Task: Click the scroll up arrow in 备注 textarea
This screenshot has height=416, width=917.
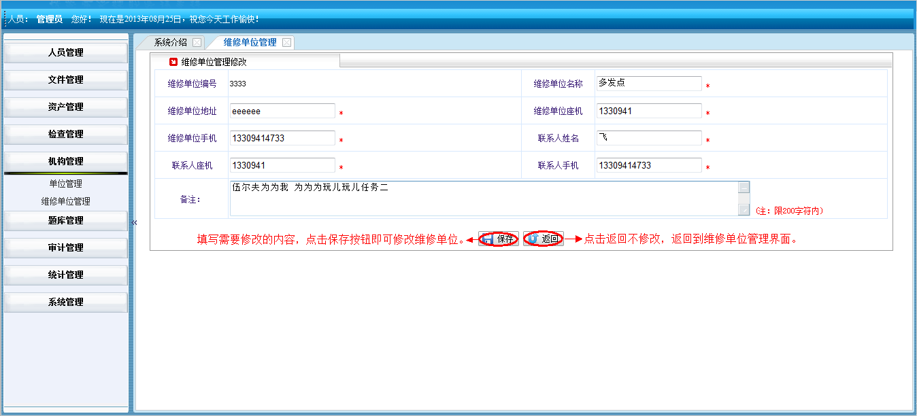Action: [744, 187]
